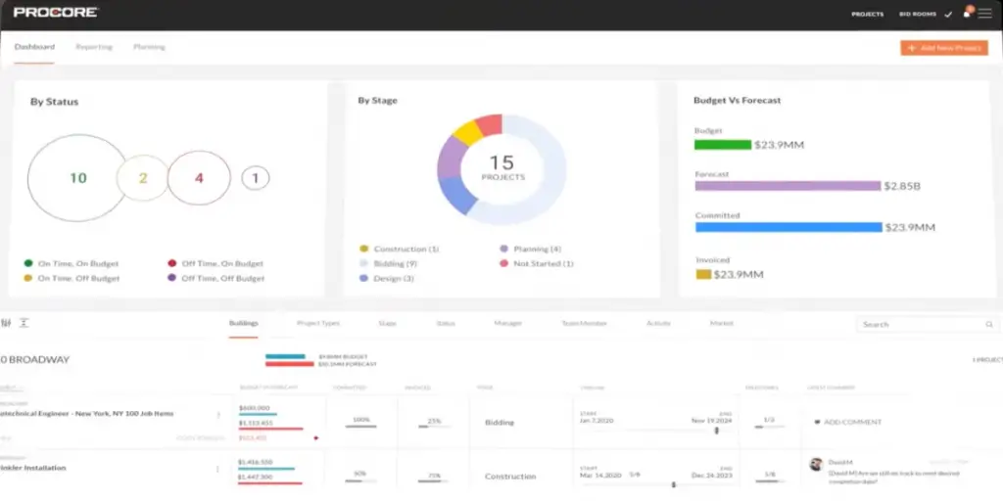Open the notifications bell
Viewport: 1003px width, 501px height.
point(967,14)
